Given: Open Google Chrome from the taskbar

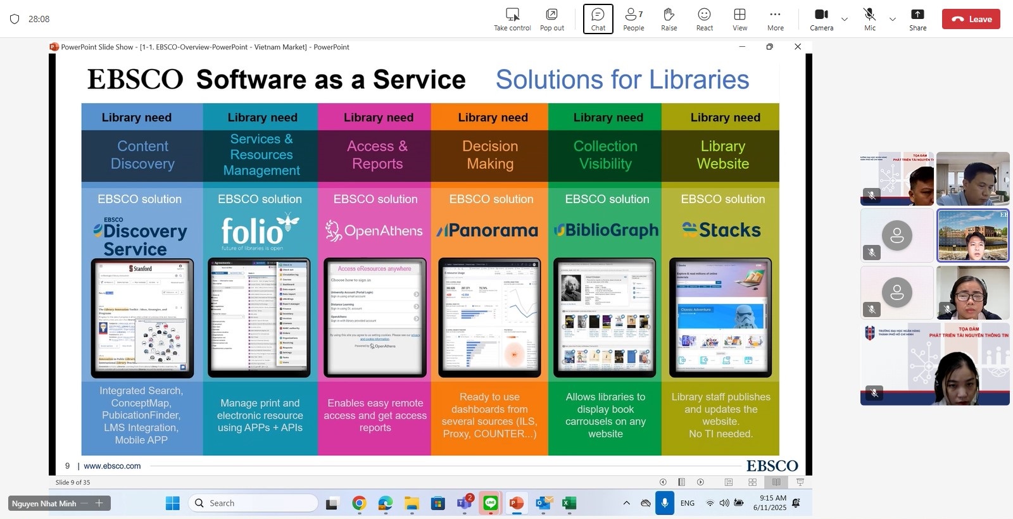Looking at the screenshot, I should pos(359,503).
